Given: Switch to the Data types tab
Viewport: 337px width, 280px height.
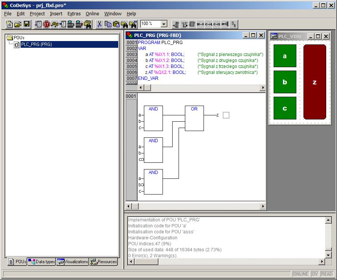Looking at the screenshot, I should pos(42,261).
